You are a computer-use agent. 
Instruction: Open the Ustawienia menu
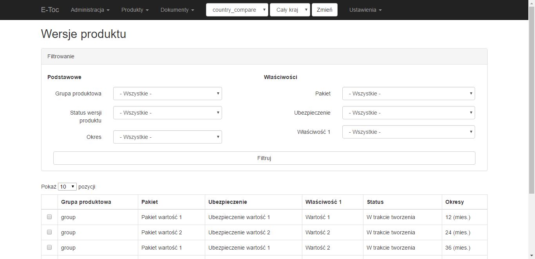click(365, 10)
